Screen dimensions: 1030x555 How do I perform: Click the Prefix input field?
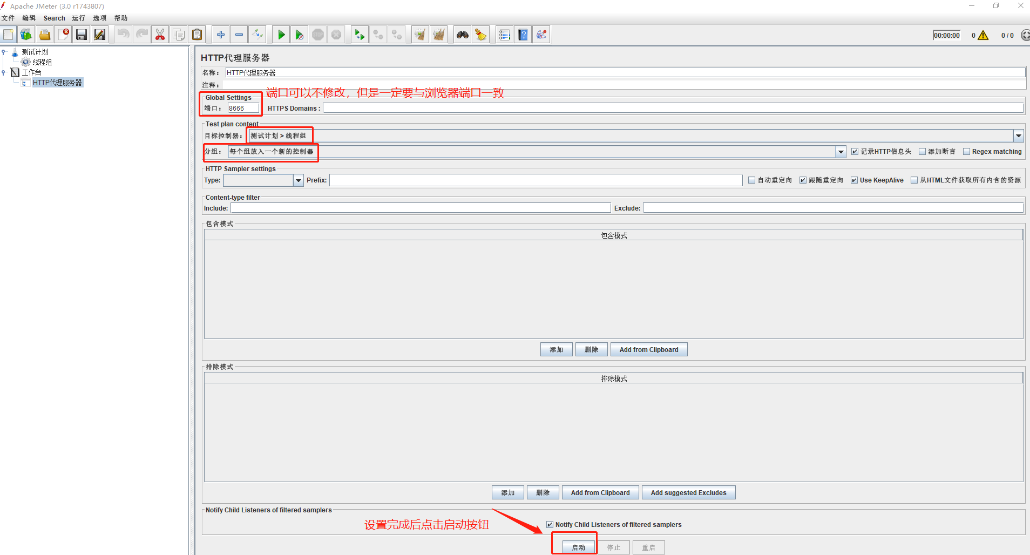coord(536,180)
